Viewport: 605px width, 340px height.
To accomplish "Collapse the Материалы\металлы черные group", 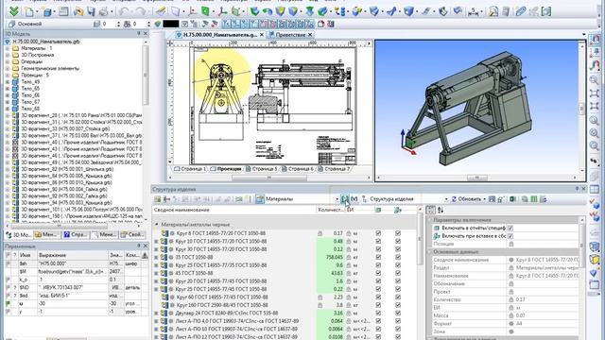I will 156,225.
